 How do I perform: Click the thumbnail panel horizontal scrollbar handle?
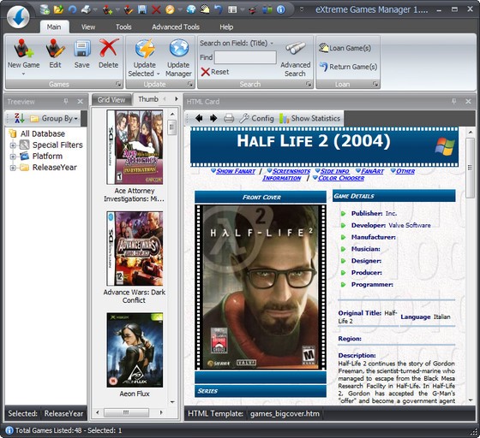tap(126, 412)
